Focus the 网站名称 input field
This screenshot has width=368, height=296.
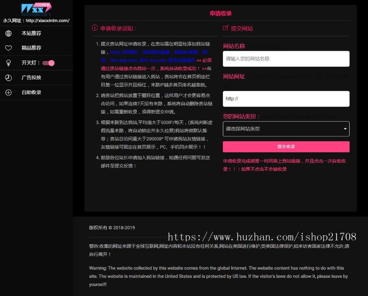point(286,59)
